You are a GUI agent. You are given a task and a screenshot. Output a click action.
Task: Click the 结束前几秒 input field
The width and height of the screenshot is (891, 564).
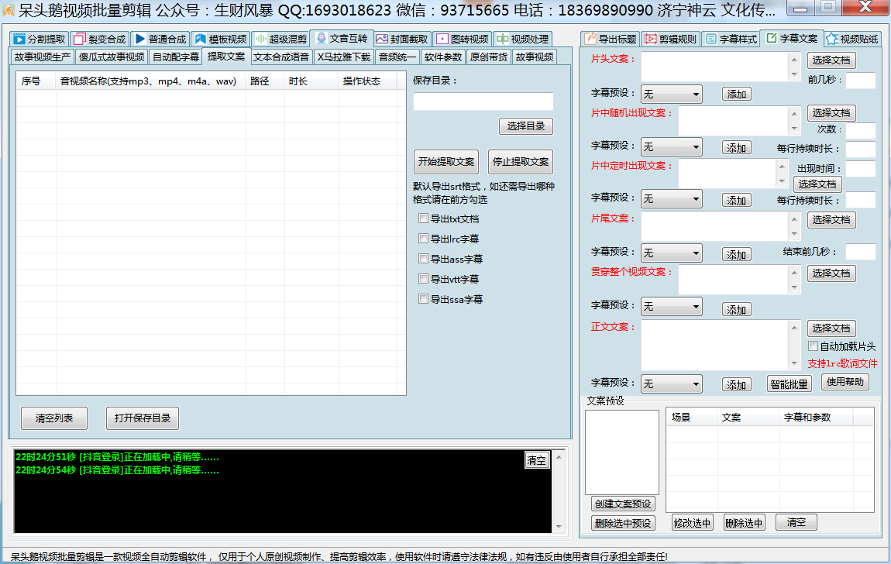(860, 252)
